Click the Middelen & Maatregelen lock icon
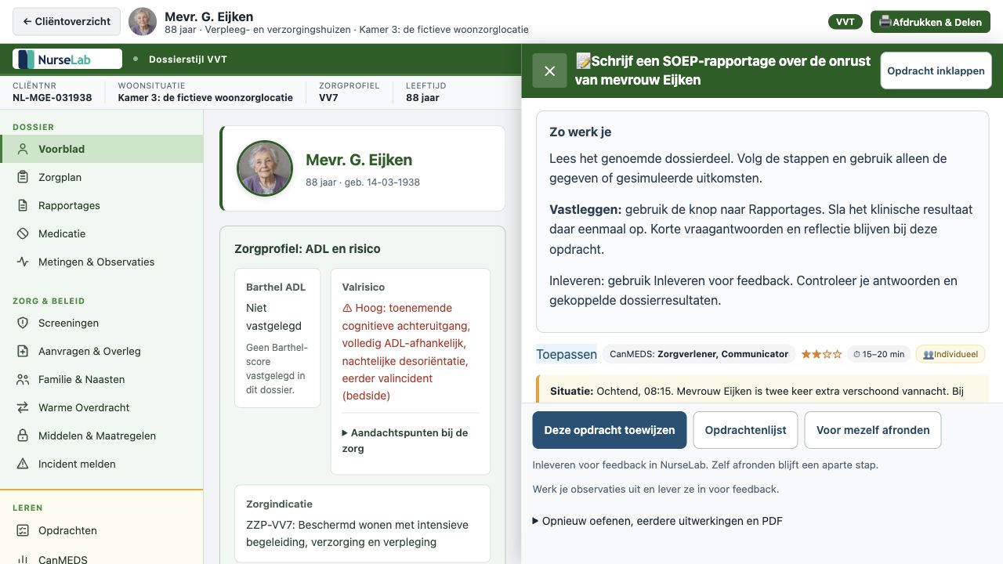Screen dimensions: 1003x564 click(23, 436)
